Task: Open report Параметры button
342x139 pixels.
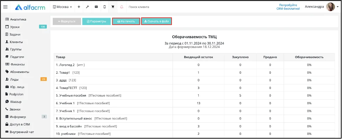Action: [96, 22]
